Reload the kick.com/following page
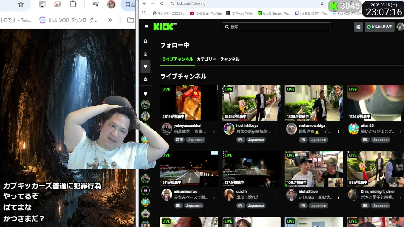 coord(162,3)
